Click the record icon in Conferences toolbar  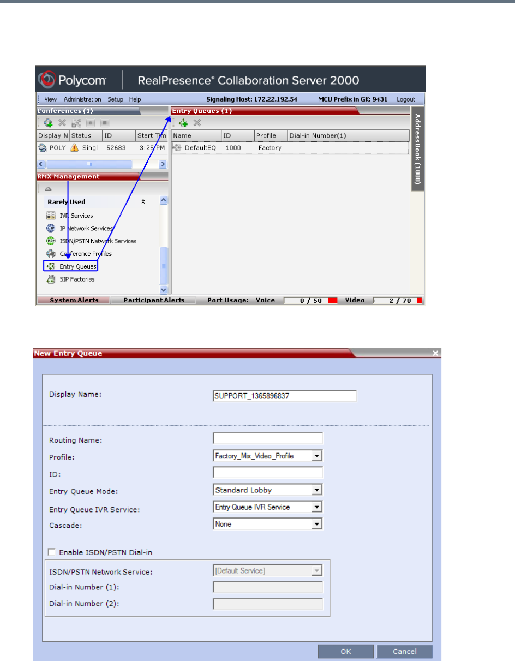point(91,123)
